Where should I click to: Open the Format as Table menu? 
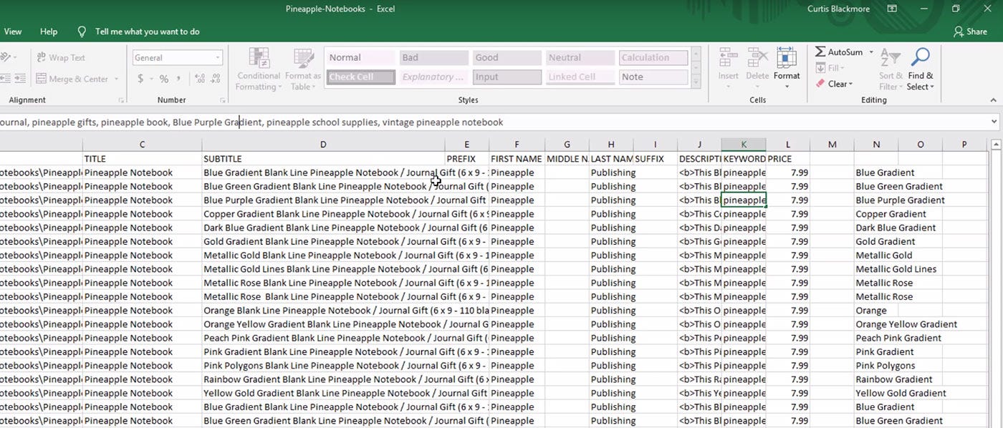click(x=303, y=69)
